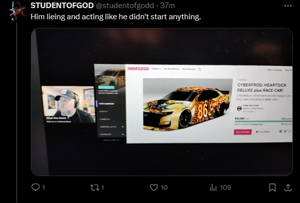This screenshot has height=203, width=300.
Task: Toggle the Following heart on the campaign
Action: 257,132
